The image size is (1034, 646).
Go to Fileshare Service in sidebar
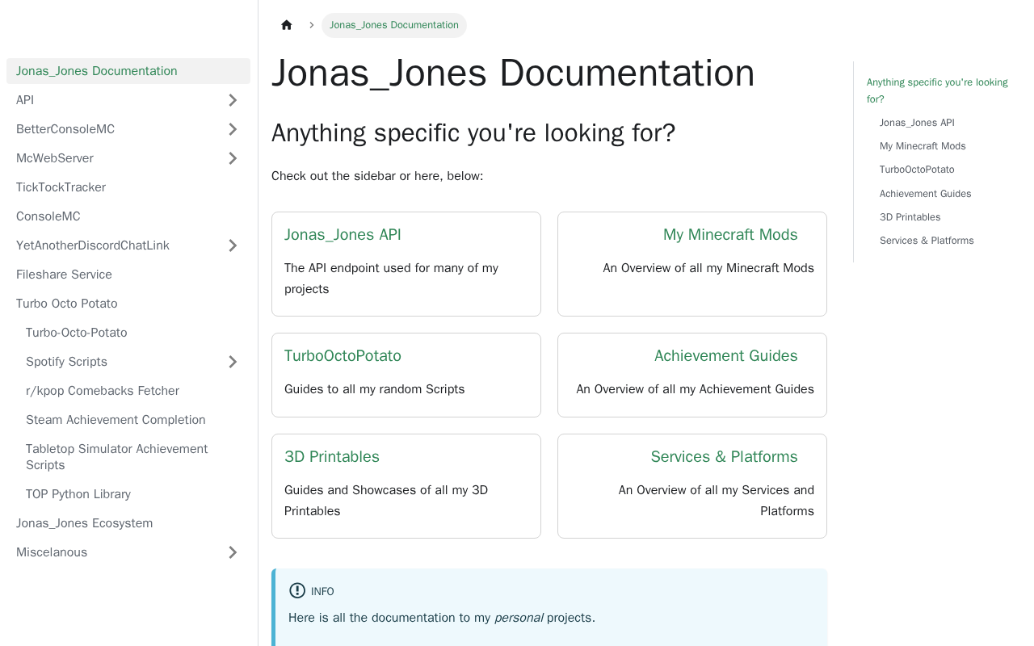(x=64, y=275)
